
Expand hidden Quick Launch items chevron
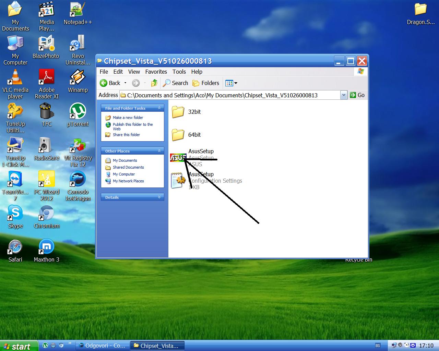coord(70,343)
